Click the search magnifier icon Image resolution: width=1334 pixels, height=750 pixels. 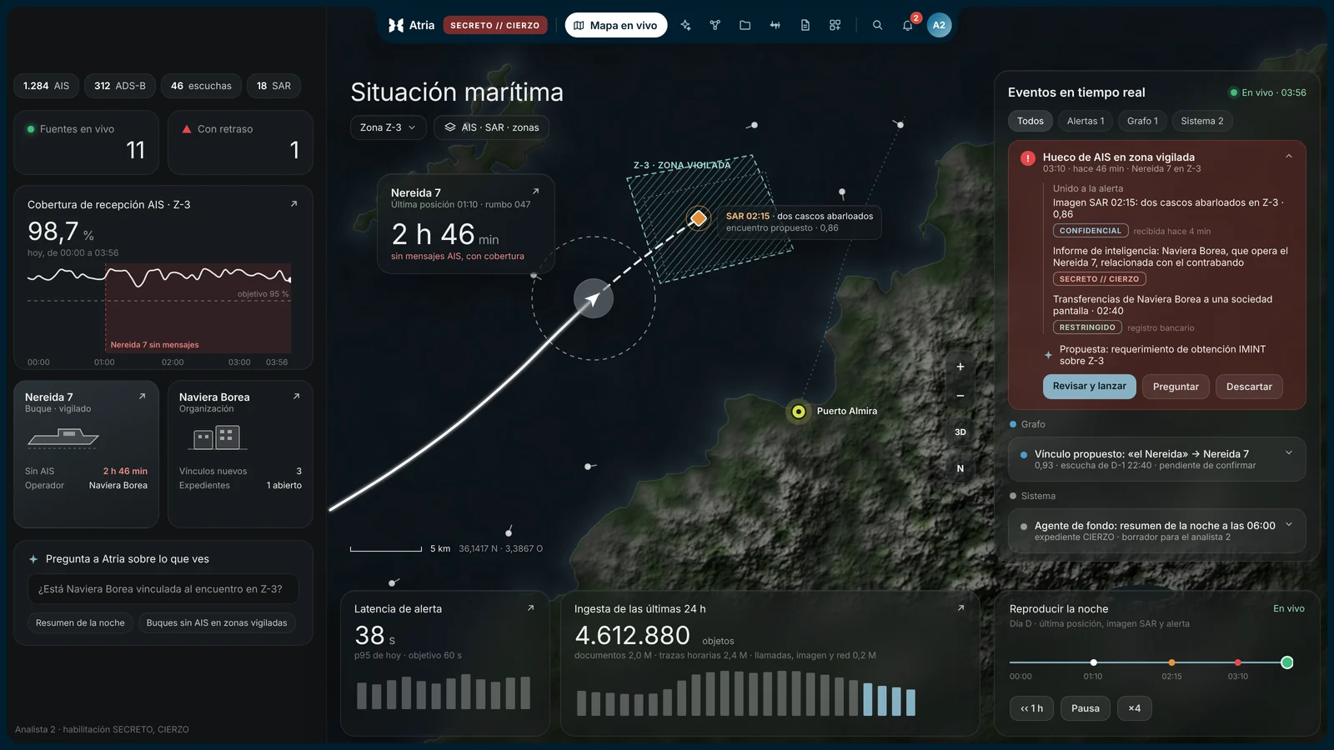point(877,25)
